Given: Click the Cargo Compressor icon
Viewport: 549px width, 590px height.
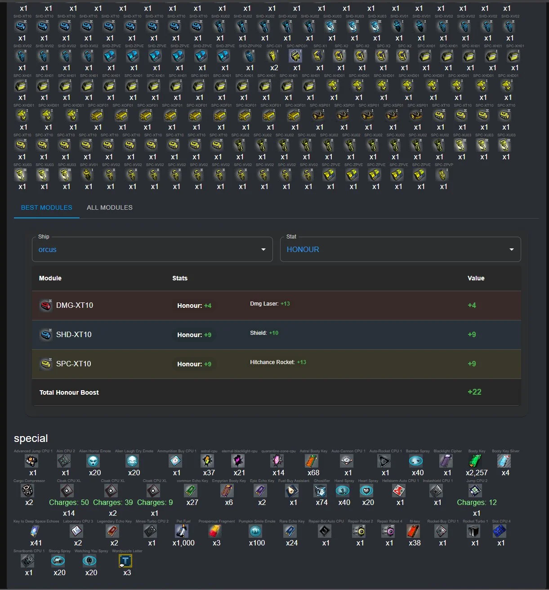Looking at the screenshot, I should tap(28, 491).
